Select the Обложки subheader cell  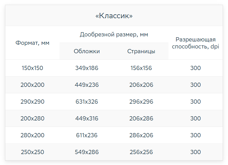pos(87,51)
